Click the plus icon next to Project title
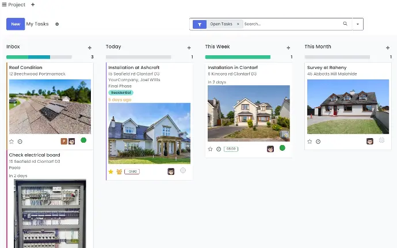Screen dimensions: 397x248 click(x=33, y=5)
